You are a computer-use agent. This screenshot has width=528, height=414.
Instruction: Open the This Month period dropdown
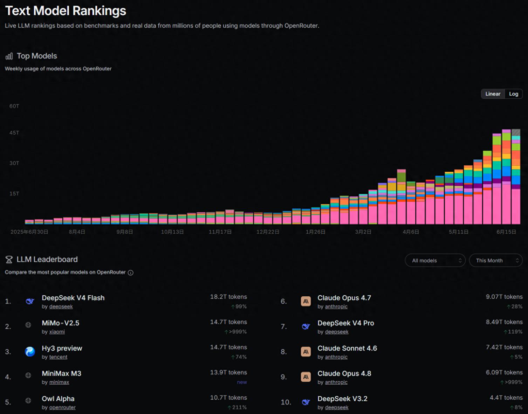(x=496, y=261)
